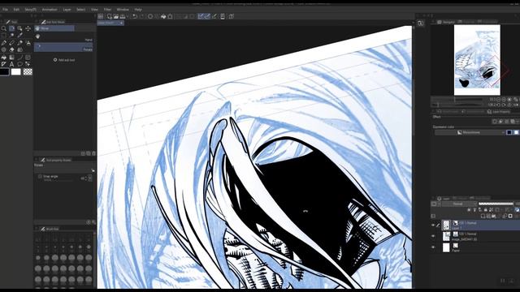The image size is (520, 292).
Task: Select the Figure curve tool
Action: [x=19, y=58]
